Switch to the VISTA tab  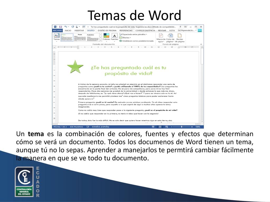[172, 31]
